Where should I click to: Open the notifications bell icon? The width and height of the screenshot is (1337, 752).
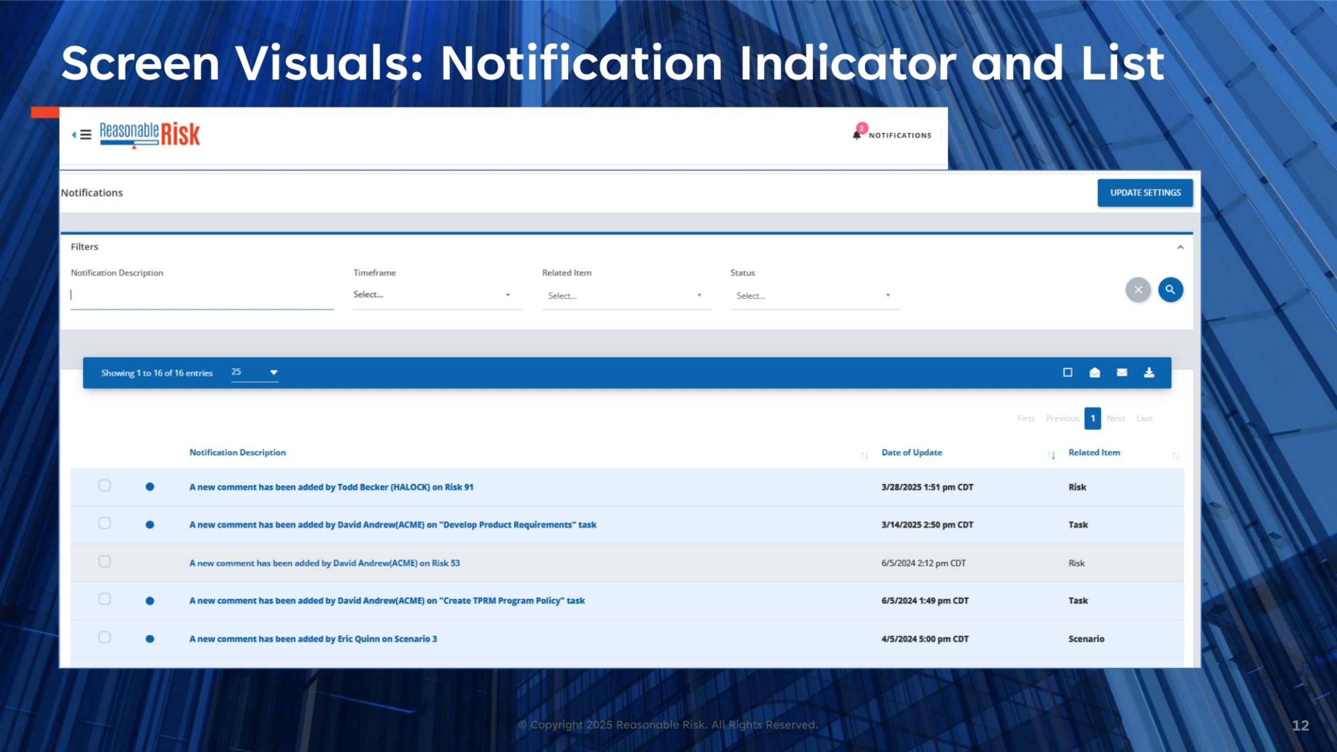point(856,135)
